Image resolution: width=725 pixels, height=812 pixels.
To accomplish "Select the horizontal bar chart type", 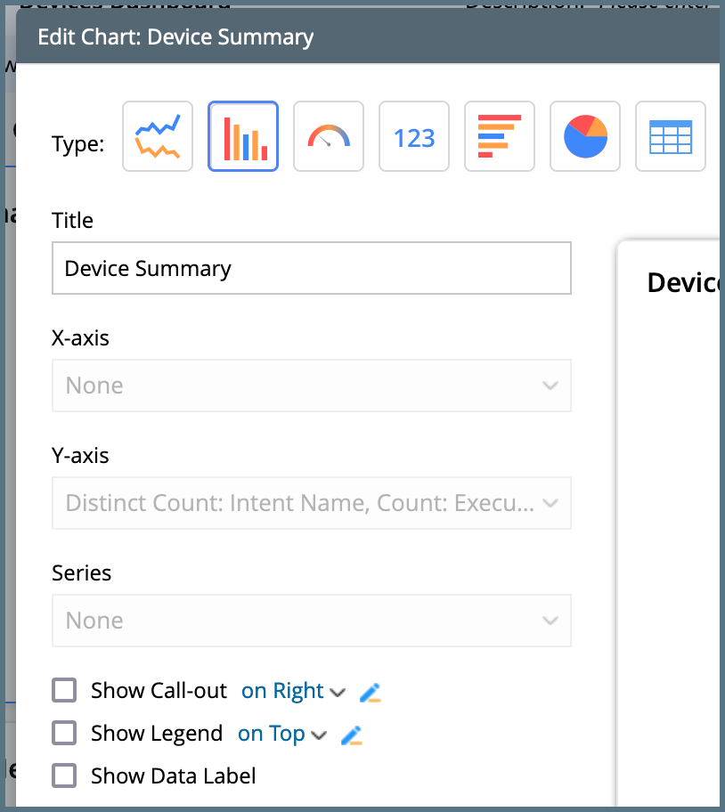I will coord(500,136).
